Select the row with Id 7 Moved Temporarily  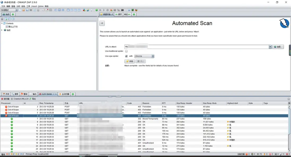tap(144, 119)
